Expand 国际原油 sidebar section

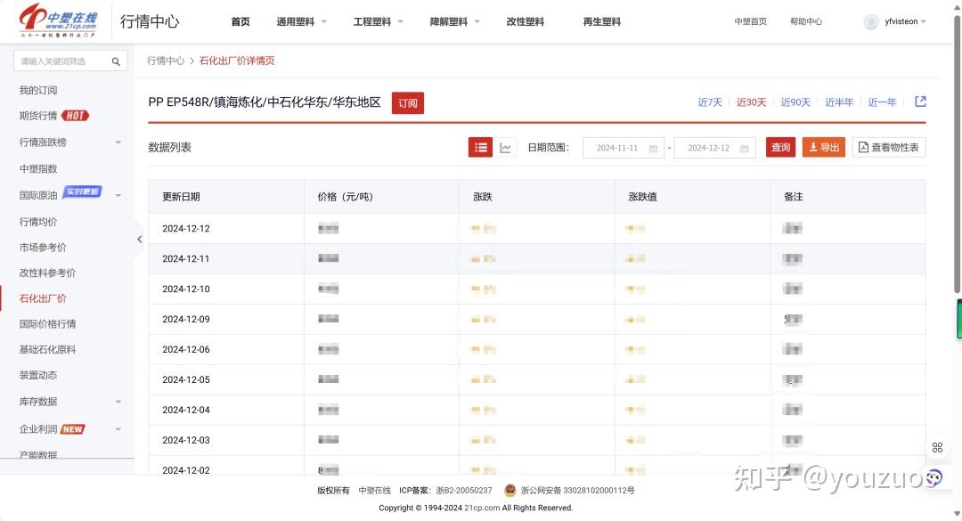[x=118, y=195]
